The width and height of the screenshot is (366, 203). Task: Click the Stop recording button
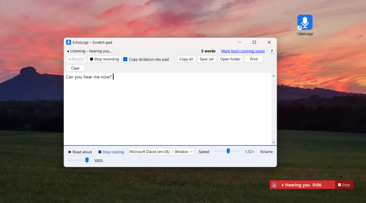coord(105,59)
